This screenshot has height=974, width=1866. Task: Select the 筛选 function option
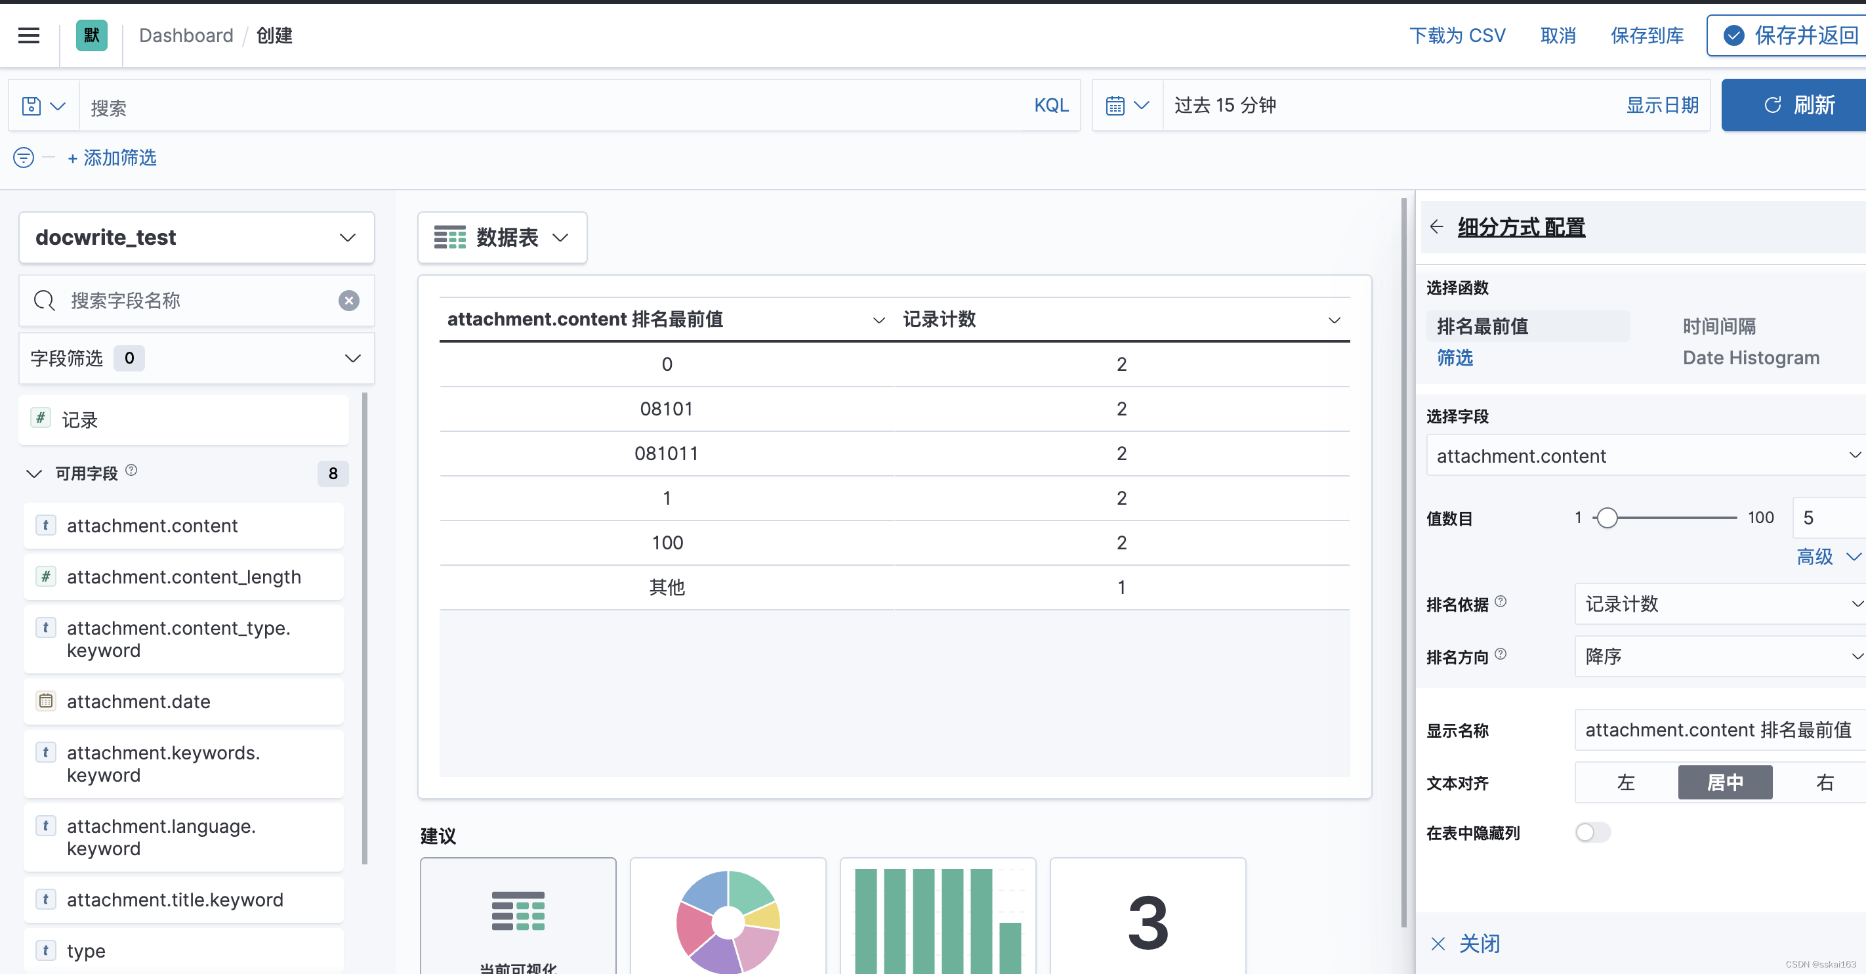coord(1455,358)
